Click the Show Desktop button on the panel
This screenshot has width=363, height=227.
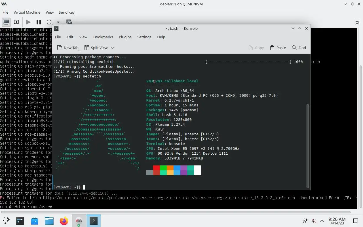point(356,221)
